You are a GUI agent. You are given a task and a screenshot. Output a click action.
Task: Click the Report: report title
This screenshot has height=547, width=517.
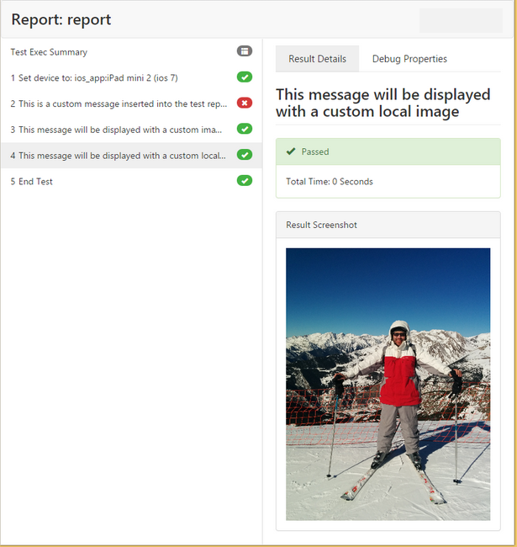coord(61,19)
